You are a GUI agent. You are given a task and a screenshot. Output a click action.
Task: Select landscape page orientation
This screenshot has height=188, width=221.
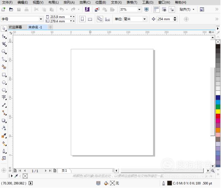coord(90,19)
